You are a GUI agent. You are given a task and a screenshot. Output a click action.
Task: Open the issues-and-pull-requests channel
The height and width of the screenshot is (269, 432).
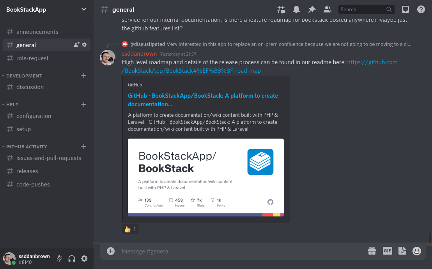point(46,158)
